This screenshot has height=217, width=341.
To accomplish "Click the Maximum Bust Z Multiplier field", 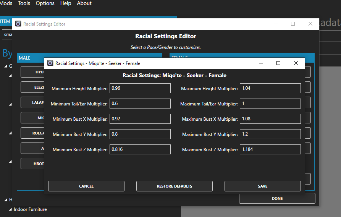I will pos(270,149).
